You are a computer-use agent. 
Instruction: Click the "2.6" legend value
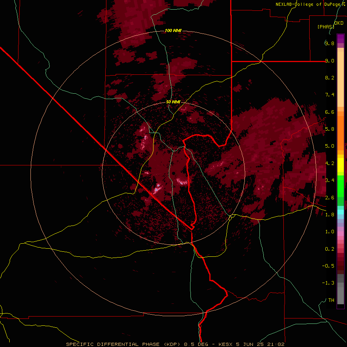point(330,197)
